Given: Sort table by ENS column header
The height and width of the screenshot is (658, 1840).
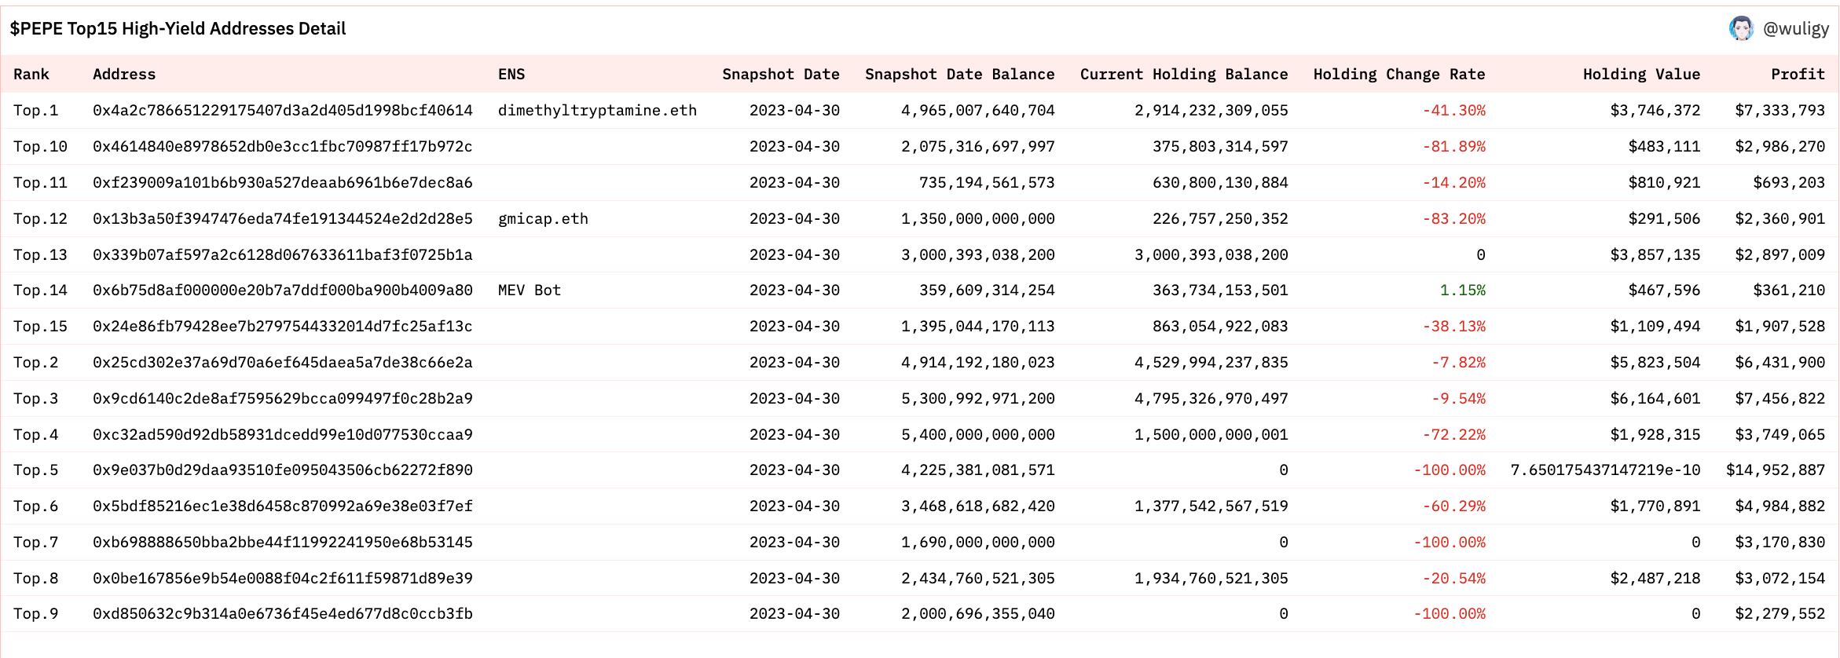Looking at the screenshot, I should (511, 75).
